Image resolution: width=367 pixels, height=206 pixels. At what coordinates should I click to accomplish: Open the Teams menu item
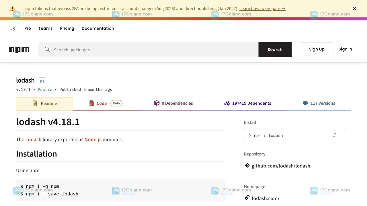(x=45, y=28)
